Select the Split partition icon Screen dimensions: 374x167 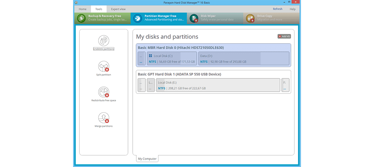pyautogui.click(x=104, y=66)
